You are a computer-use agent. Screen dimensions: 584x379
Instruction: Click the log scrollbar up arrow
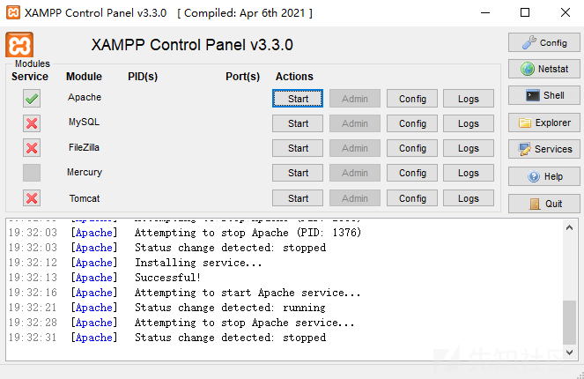570,227
